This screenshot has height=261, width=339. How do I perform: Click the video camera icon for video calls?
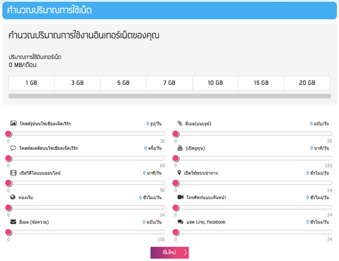click(181, 197)
